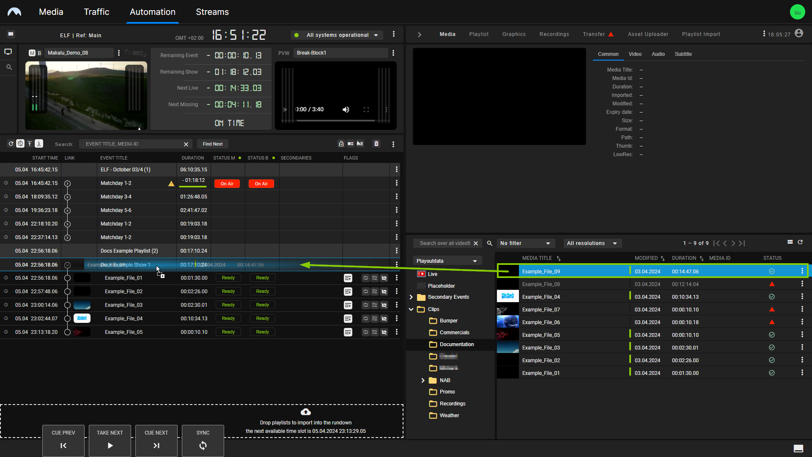The height and width of the screenshot is (457, 812).
Task: Click the TAKE NEXT playback button
Action: point(110,439)
